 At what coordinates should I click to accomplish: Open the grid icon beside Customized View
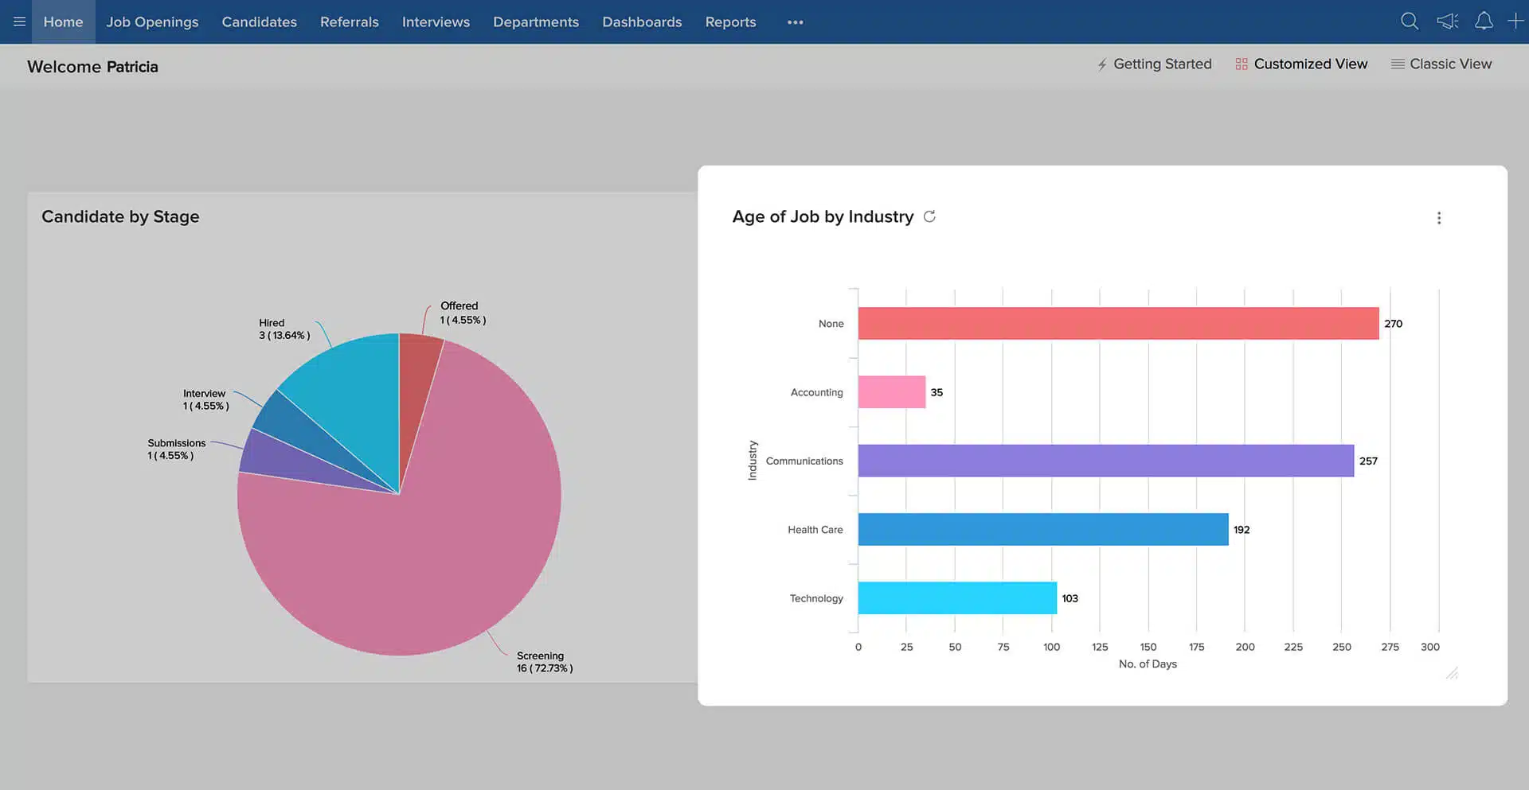tap(1241, 64)
